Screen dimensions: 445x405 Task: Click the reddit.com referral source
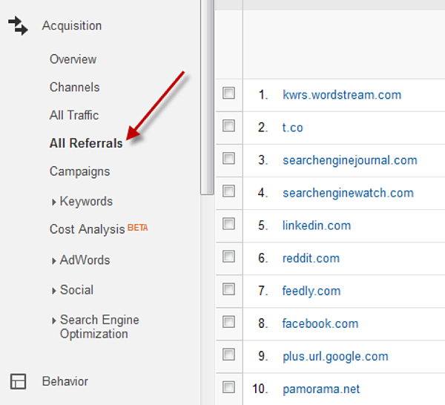click(x=311, y=258)
